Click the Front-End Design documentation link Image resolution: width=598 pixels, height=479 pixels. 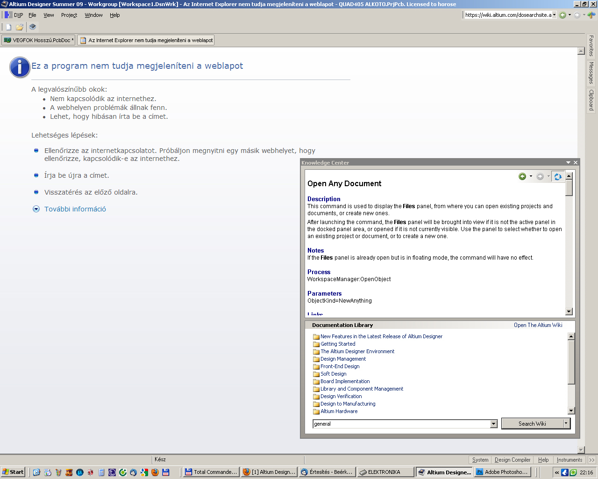[x=340, y=366]
